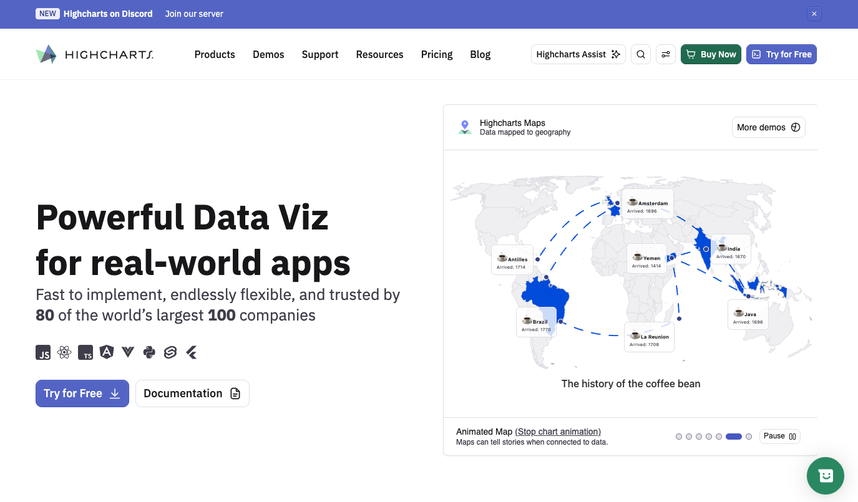This screenshot has width=858, height=502.
Task: Click the India map label
Action: [732, 249]
